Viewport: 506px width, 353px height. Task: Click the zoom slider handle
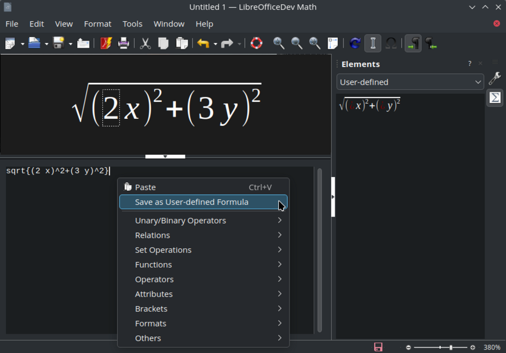pyautogui.click(x=451, y=348)
